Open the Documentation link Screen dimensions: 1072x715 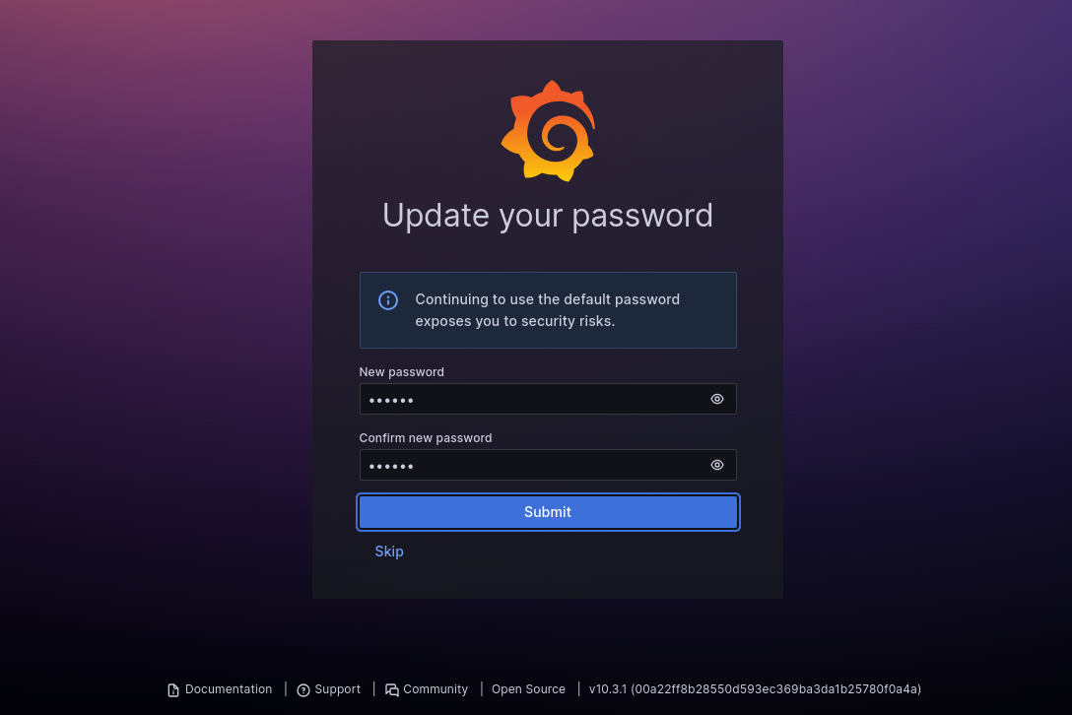coord(229,689)
